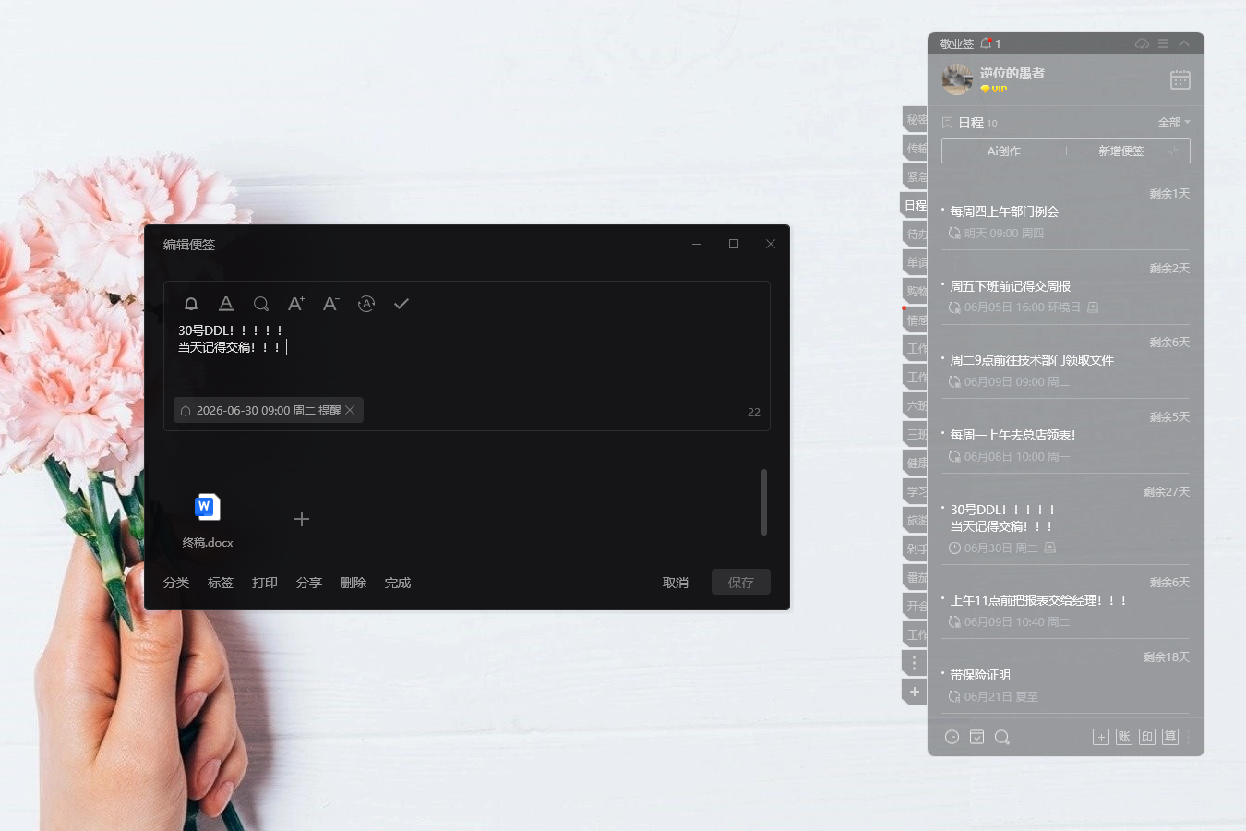Image resolution: width=1246 pixels, height=831 pixels.
Task: Open calendar view icon beside username
Action: pyautogui.click(x=1180, y=79)
